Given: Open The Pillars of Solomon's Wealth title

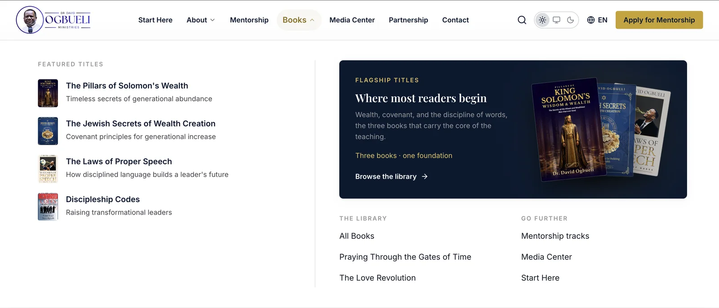Looking at the screenshot, I should [x=127, y=86].
